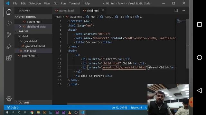Open the Help menu
The height and width of the screenshot is (115, 206).
click(x=87, y=4)
